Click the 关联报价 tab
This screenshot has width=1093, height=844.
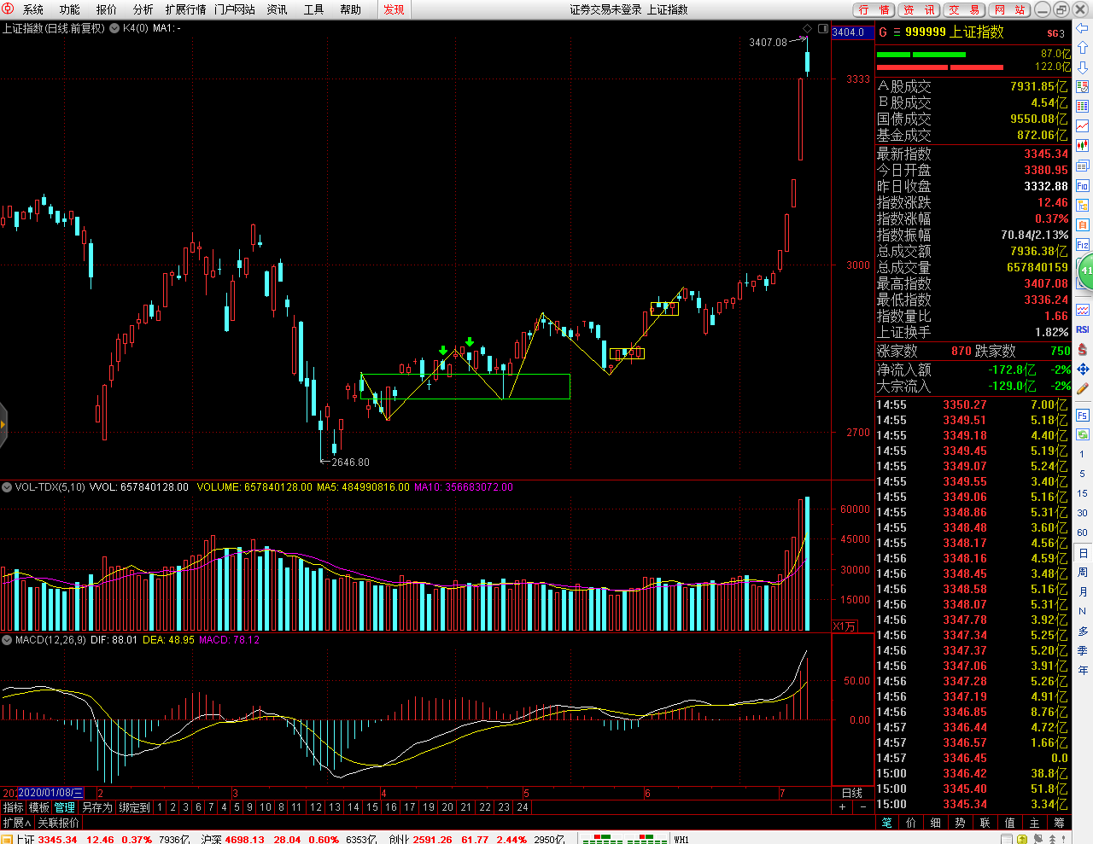[58, 823]
